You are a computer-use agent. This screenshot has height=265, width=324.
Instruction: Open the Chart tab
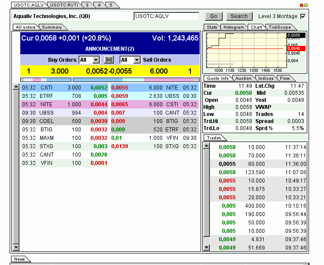click(257, 27)
